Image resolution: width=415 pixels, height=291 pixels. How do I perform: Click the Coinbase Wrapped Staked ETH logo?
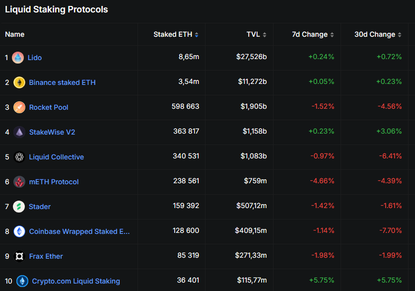(x=19, y=231)
